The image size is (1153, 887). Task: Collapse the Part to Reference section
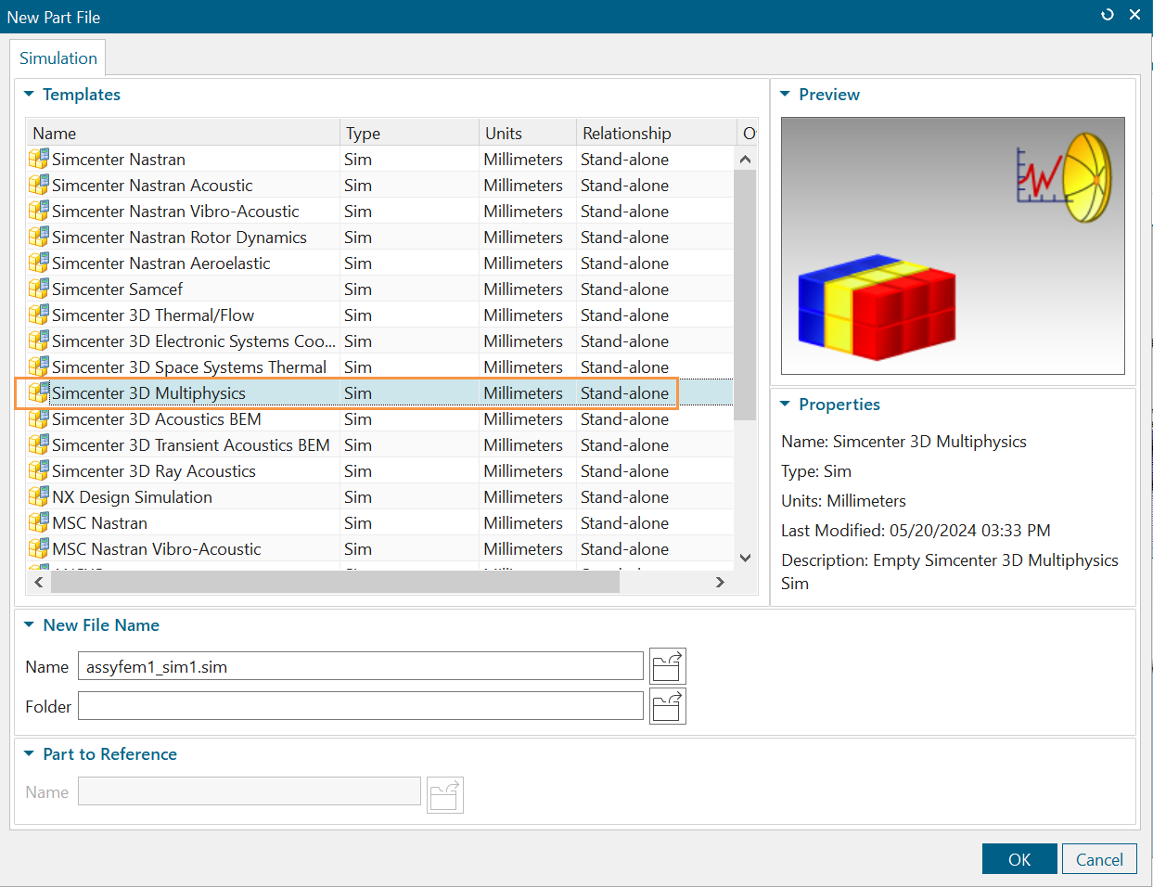coord(29,754)
